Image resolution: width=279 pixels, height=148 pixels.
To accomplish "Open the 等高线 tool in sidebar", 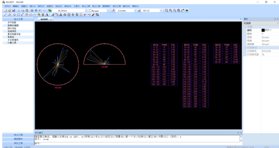I will click(11, 37).
